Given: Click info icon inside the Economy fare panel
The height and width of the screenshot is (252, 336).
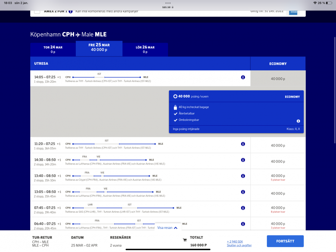Looking at the screenshot, I should coord(298,121).
